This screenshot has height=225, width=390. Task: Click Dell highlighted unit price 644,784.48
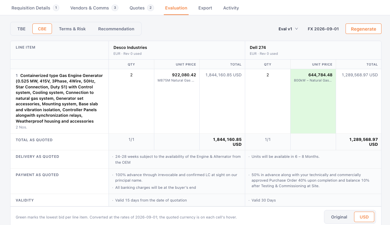tap(320, 75)
